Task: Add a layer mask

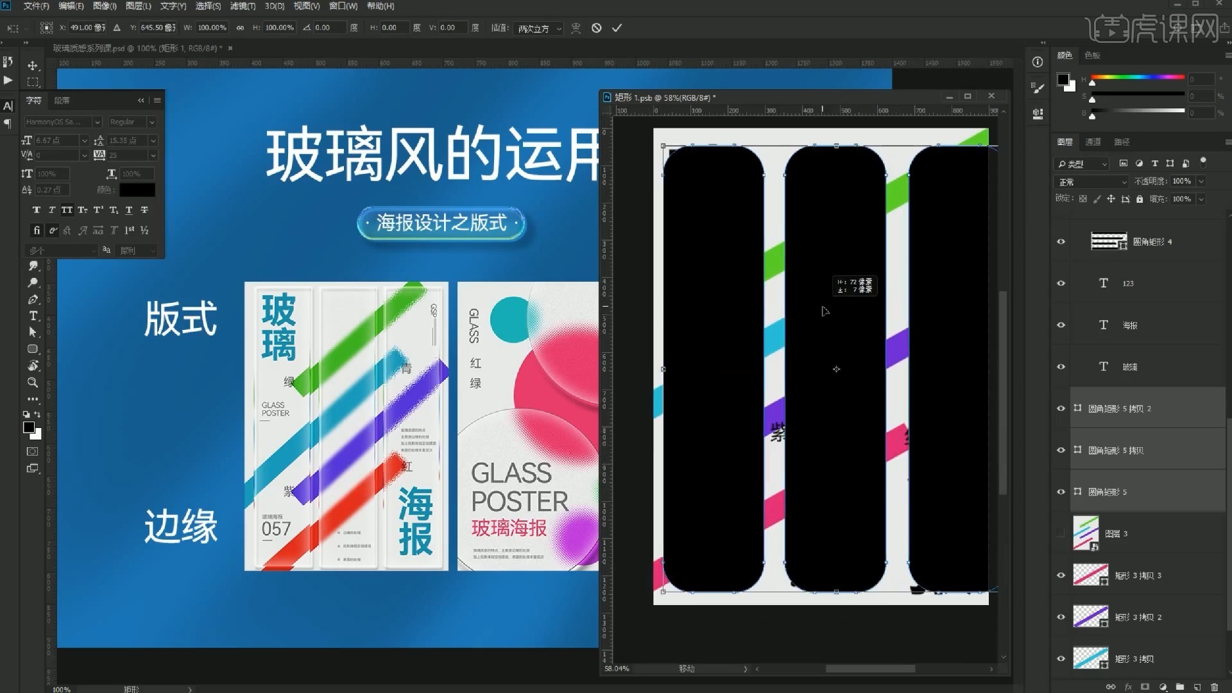Action: click(x=1145, y=687)
